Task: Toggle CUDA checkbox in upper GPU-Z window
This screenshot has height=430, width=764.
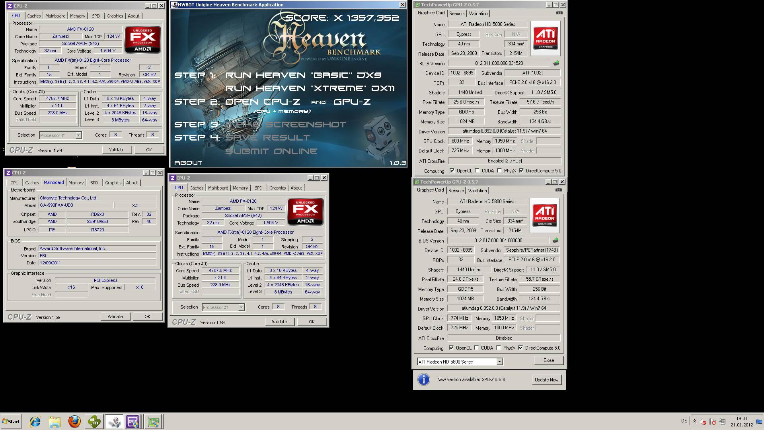Action: 477,171
